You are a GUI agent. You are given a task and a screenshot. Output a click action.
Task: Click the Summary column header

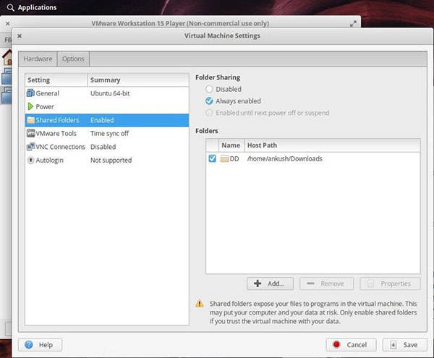[x=138, y=80]
